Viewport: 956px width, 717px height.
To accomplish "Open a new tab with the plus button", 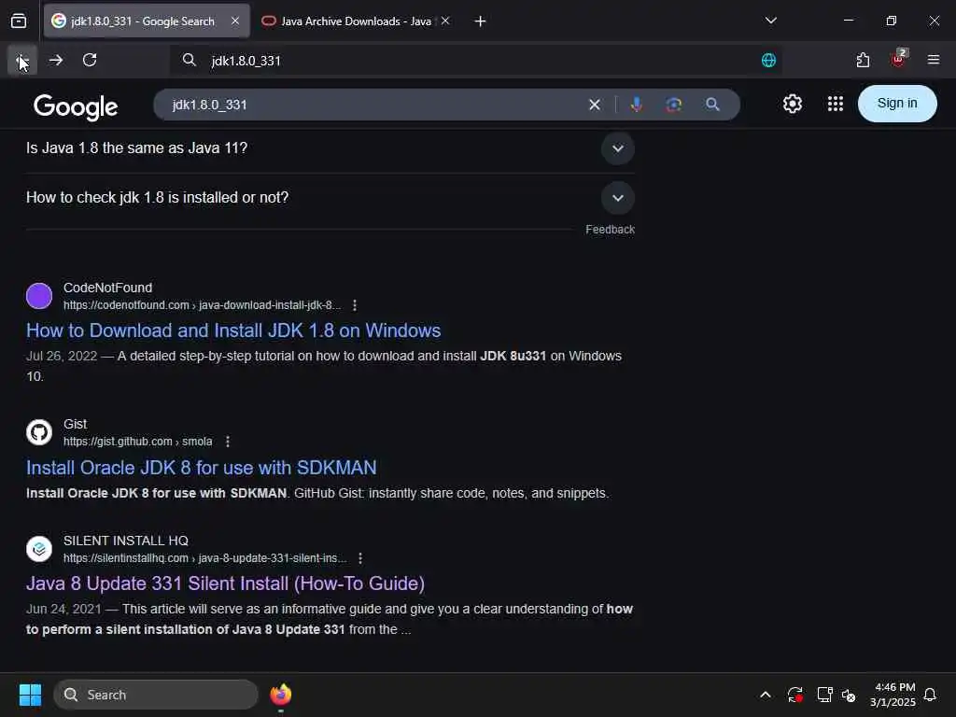I will click(480, 21).
